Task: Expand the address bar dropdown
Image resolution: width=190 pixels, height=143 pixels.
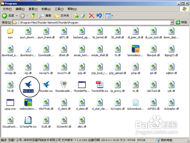Action: coord(172,23)
